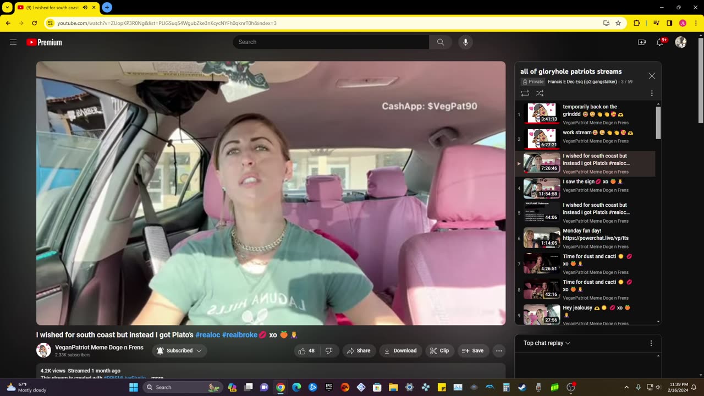Visit the VeganPatriot Meme Doge n Frens channel
Viewport: 704px width, 396px height.
click(99, 348)
